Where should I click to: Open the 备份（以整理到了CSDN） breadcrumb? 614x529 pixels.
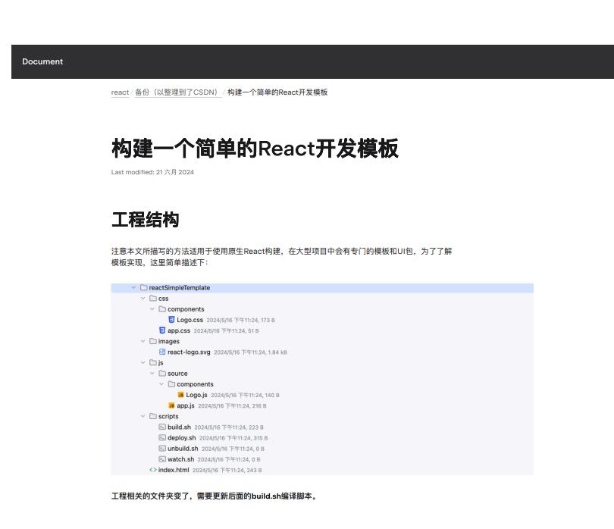(176, 92)
